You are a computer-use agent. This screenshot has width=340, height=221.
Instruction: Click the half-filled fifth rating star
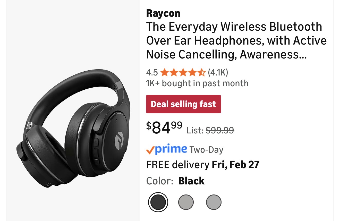tap(202, 73)
